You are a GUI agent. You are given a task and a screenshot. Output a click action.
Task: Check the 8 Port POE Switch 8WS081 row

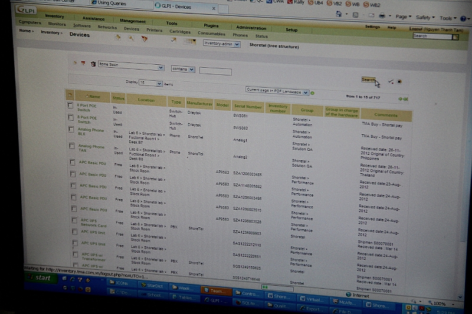coord(70,105)
